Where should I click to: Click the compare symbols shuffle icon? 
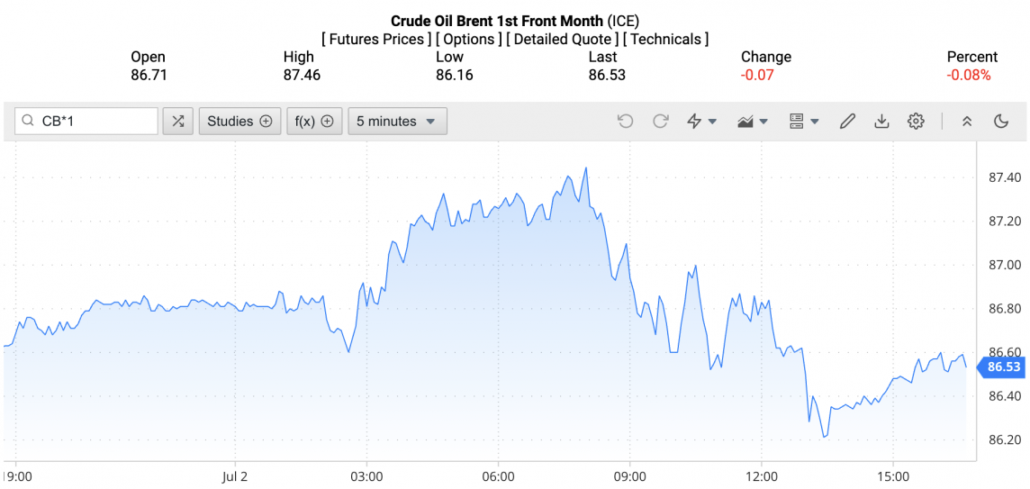click(x=178, y=122)
